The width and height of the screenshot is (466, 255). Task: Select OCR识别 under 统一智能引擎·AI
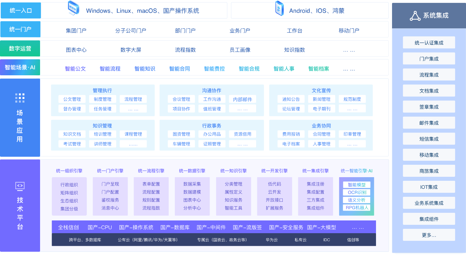click(x=356, y=192)
